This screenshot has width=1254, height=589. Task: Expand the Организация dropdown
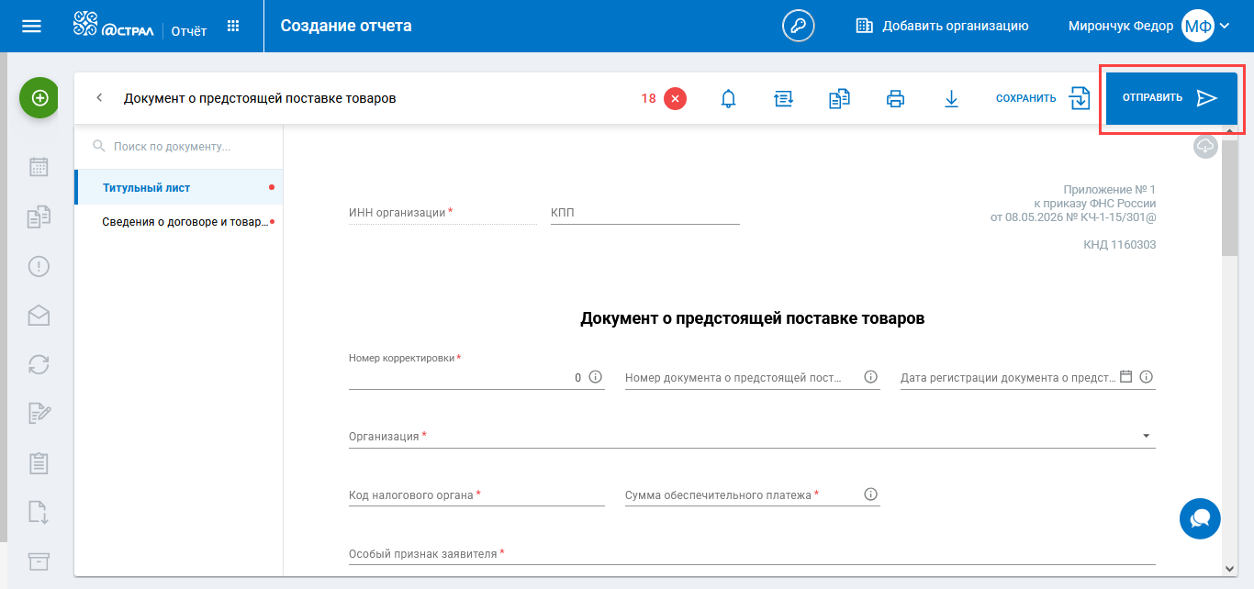pos(1147,436)
